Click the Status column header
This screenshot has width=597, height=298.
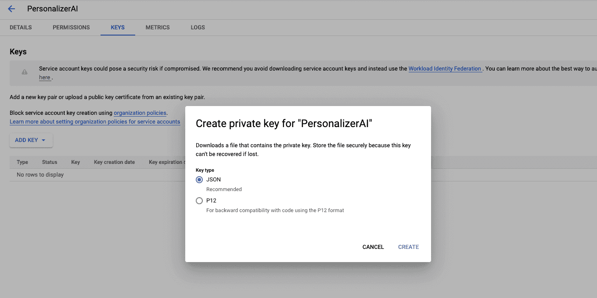coord(49,162)
